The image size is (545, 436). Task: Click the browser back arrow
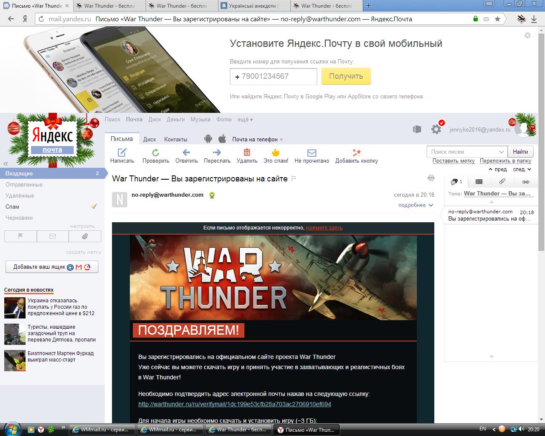pyautogui.click(x=11, y=19)
